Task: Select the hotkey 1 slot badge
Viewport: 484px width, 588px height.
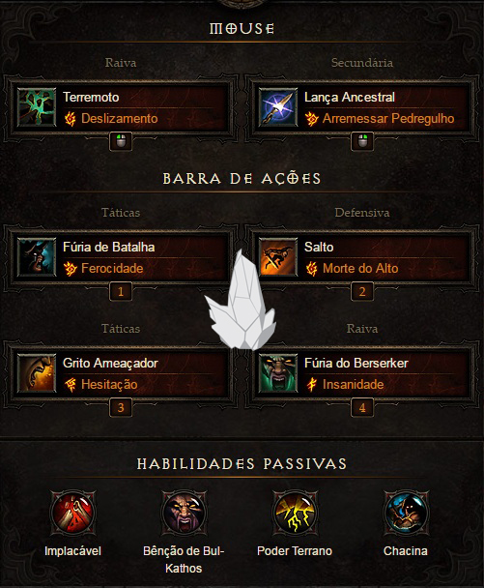Action: pyautogui.click(x=121, y=291)
